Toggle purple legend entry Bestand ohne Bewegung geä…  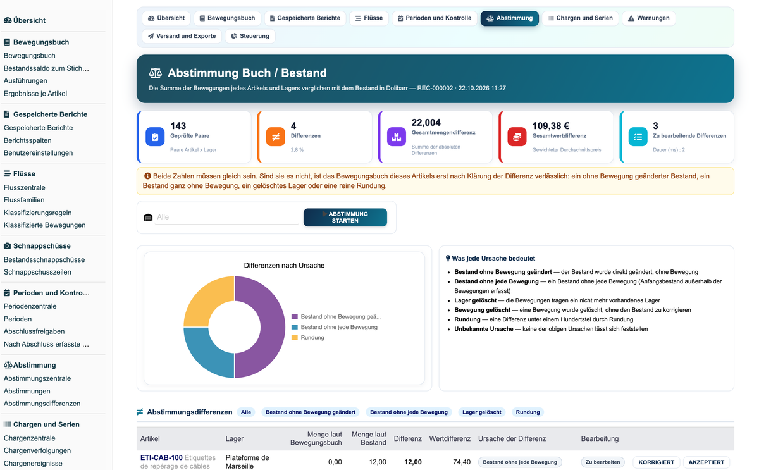pos(336,316)
